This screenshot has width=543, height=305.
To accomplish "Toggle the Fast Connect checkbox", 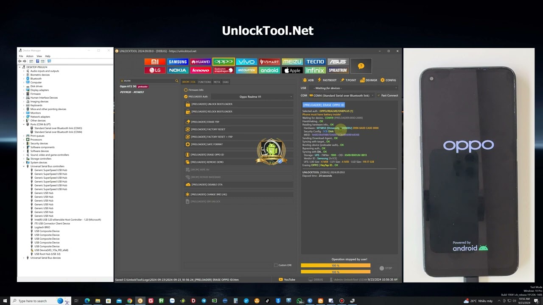I will (x=378, y=95).
